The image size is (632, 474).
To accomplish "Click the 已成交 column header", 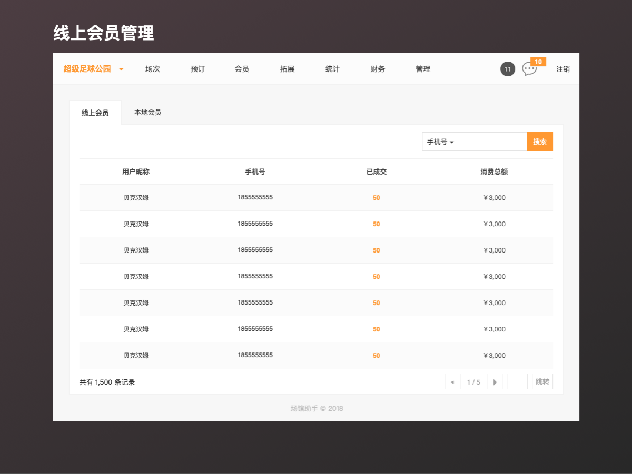I will [x=377, y=172].
